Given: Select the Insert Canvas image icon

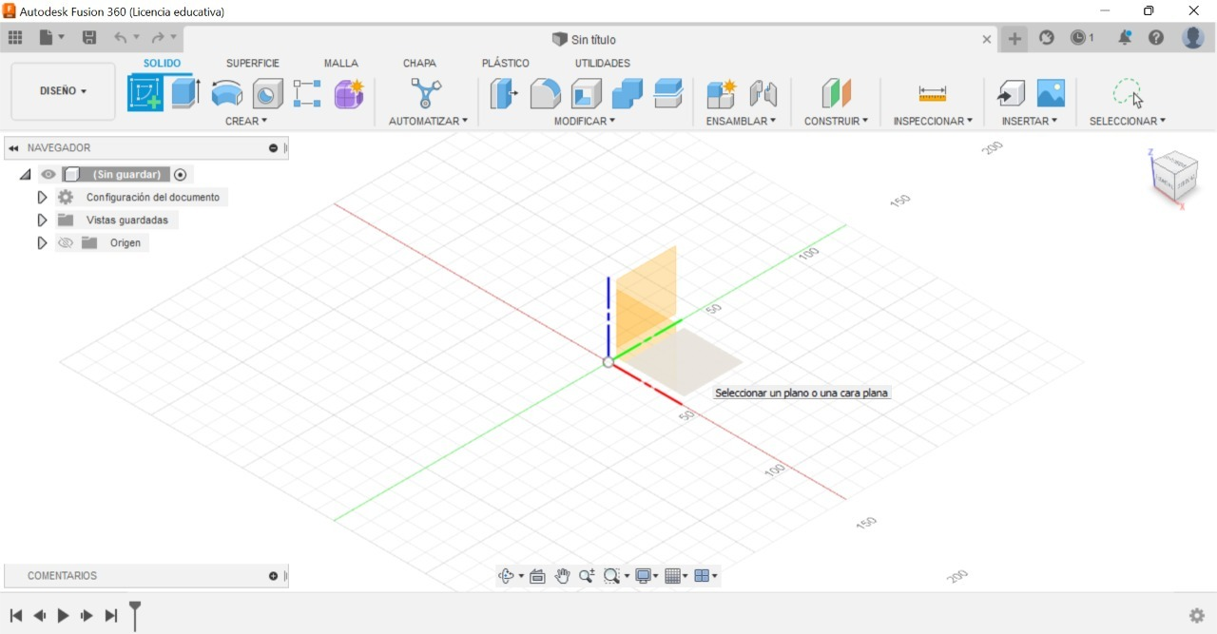Looking at the screenshot, I should [x=1051, y=93].
